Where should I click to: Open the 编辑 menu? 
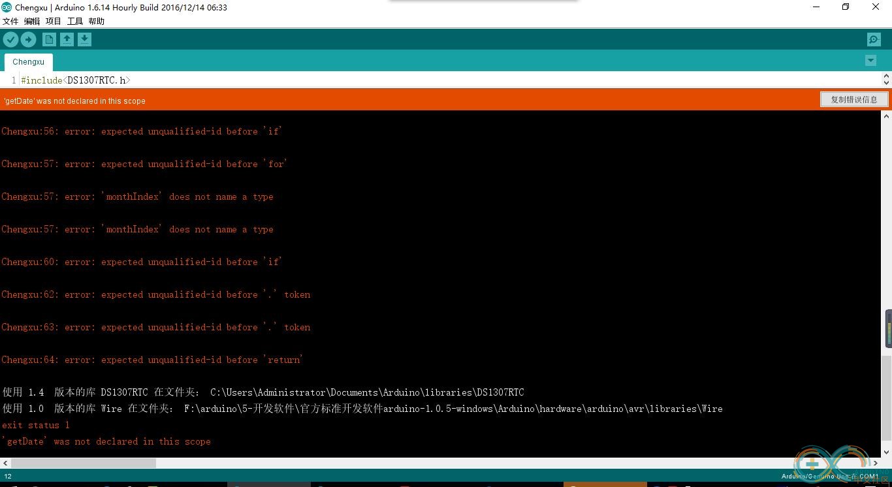pyautogui.click(x=32, y=22)
